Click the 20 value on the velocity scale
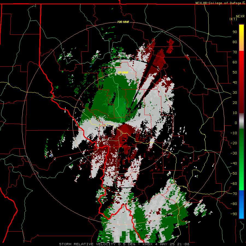Image resolution: width=246 pixels, height=246 pixels. point(235,102)
